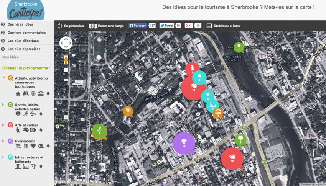Open the Dernières idées menu item

point(20,24)
